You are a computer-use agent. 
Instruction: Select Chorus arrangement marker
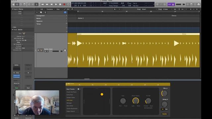click(x=174, y=16)
